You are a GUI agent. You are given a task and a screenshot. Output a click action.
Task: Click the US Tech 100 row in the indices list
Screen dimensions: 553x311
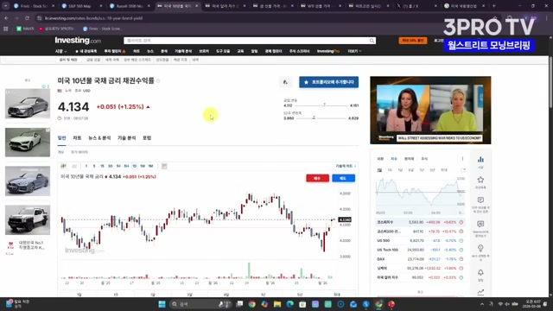[420, 250]
